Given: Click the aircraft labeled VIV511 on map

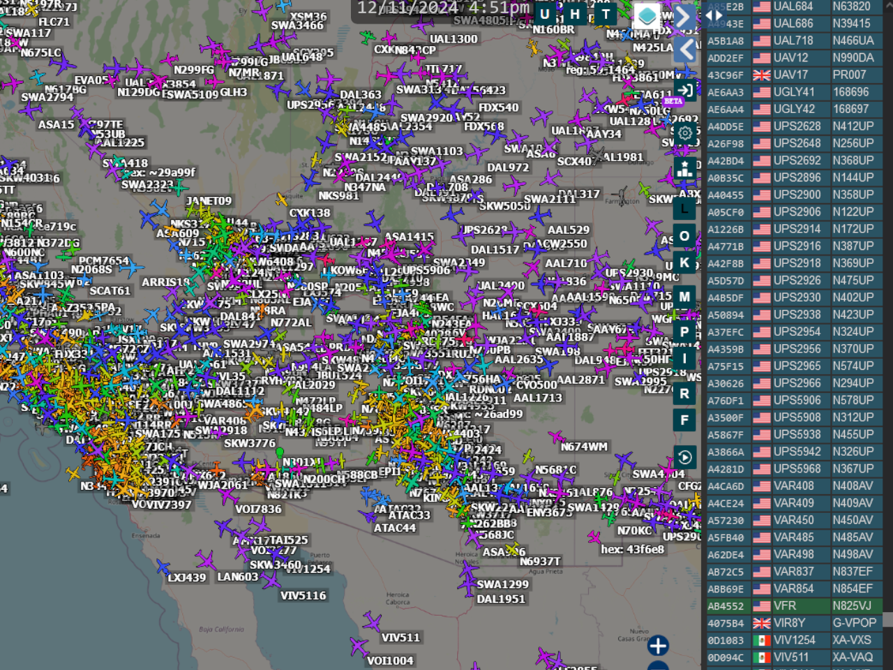Looking at the screenshot, I should pyautogui.click(x=373, y=621).
